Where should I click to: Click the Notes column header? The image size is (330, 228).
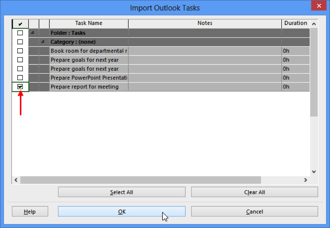(205, 23)
